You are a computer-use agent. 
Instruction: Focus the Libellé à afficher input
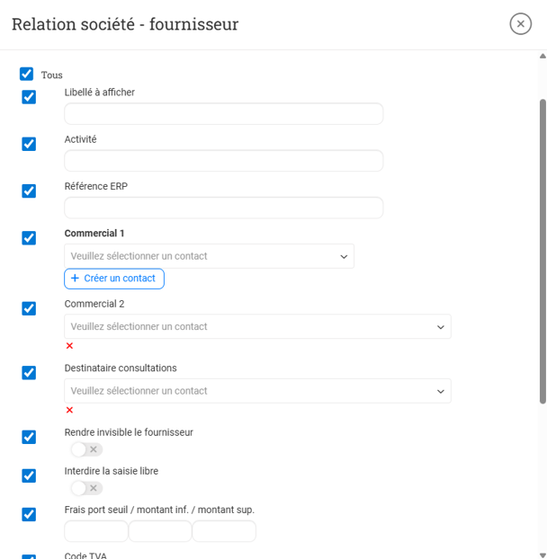(224, 114)
